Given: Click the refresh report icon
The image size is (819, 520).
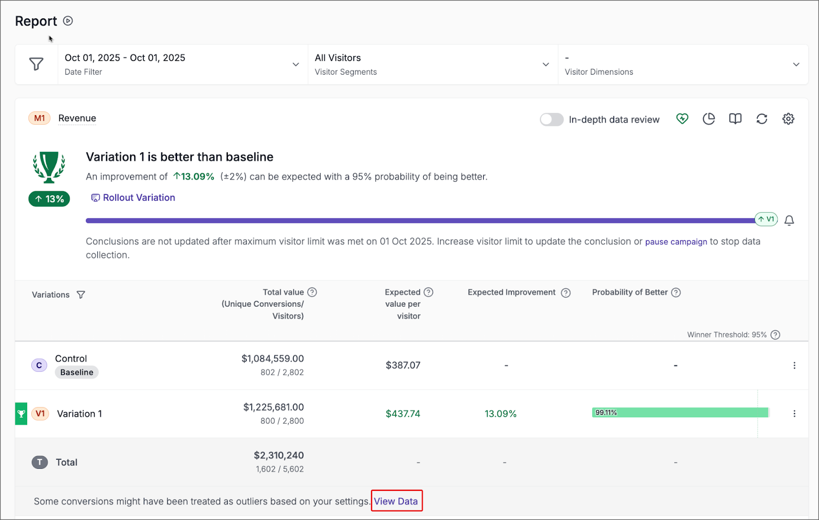Looking at the screenshot, I should coord(762,119).
